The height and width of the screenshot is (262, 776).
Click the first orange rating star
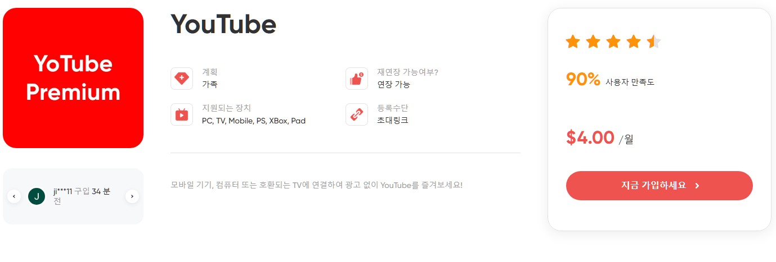click(573, 42)
